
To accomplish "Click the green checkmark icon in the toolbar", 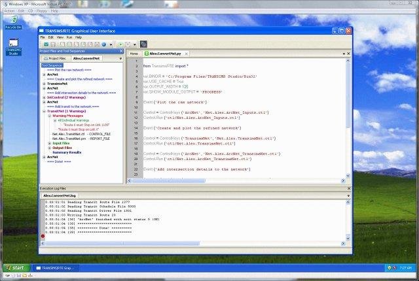I will pyautogui.click(x=46, y=44).
